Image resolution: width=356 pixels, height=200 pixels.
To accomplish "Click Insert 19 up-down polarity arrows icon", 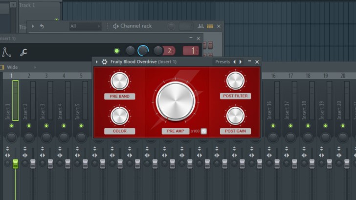I will click(321, 149).
